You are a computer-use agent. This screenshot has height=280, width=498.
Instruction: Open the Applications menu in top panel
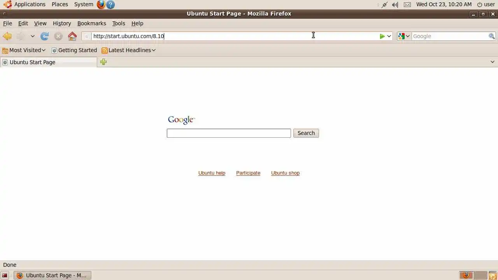coord(24,4)
